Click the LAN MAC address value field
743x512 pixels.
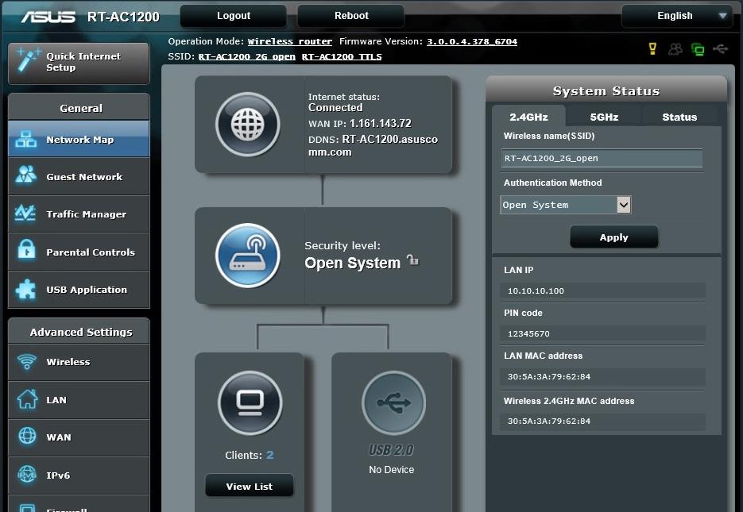(x=602, y=377)
